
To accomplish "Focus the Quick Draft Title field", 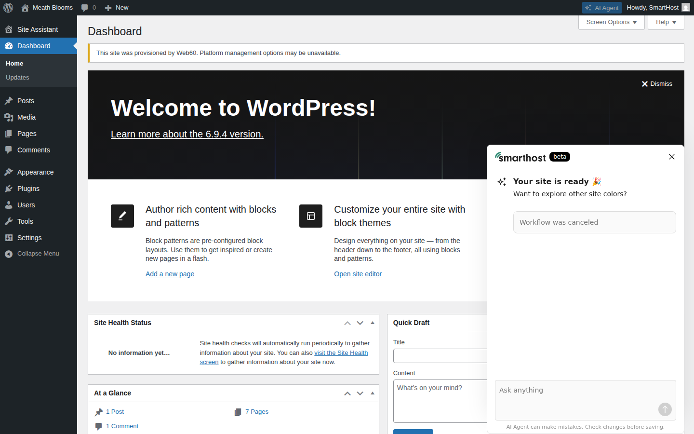I will (x=440, y=356).
